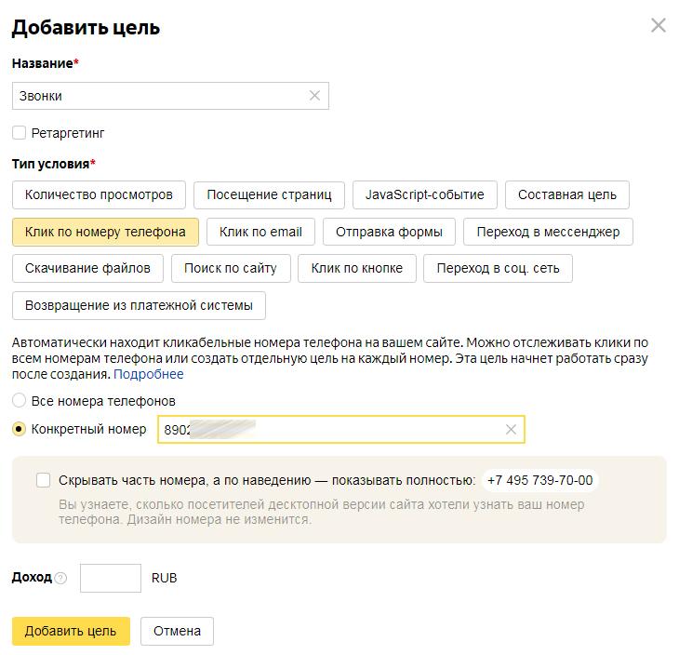Close the Добавить цель dialog
The height and width of the screenshot is (655, 679).
click(x=659, y=26)
